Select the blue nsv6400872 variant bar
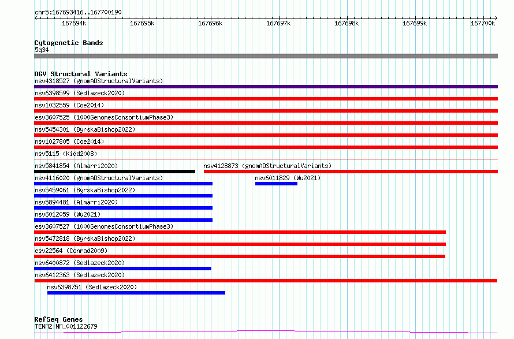 (122, 269)
